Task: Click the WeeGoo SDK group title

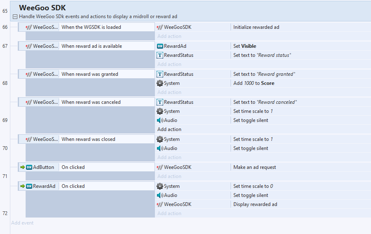Action: (42, 8)
